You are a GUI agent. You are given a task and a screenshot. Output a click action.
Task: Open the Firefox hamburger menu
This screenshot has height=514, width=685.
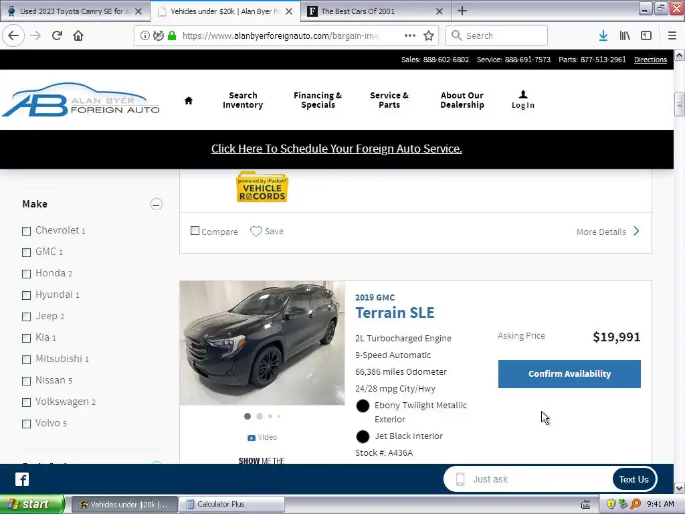(672, 36)
